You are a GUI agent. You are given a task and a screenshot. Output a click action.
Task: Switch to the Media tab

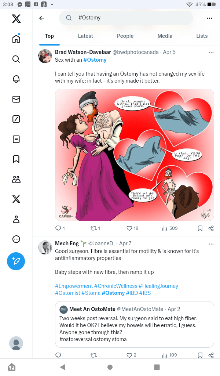(x=165, y=36)
